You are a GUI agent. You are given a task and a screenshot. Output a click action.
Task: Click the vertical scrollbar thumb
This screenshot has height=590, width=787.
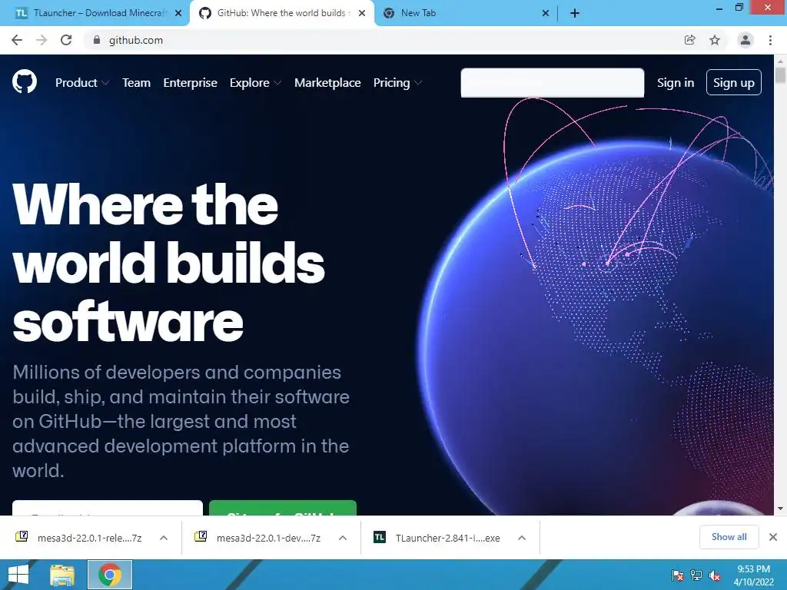780,75
